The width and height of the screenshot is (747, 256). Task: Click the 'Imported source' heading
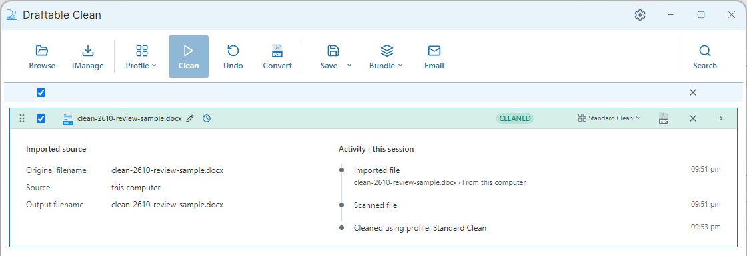(56, 149)
